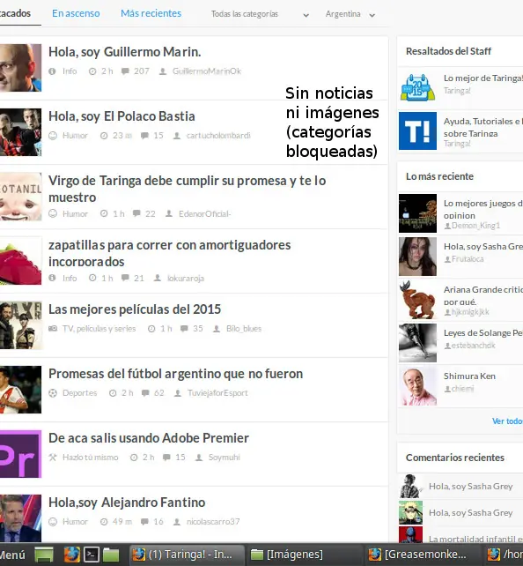
Task: Open post Hola, soy Guillermo Marin.
Action: point(125,52)
